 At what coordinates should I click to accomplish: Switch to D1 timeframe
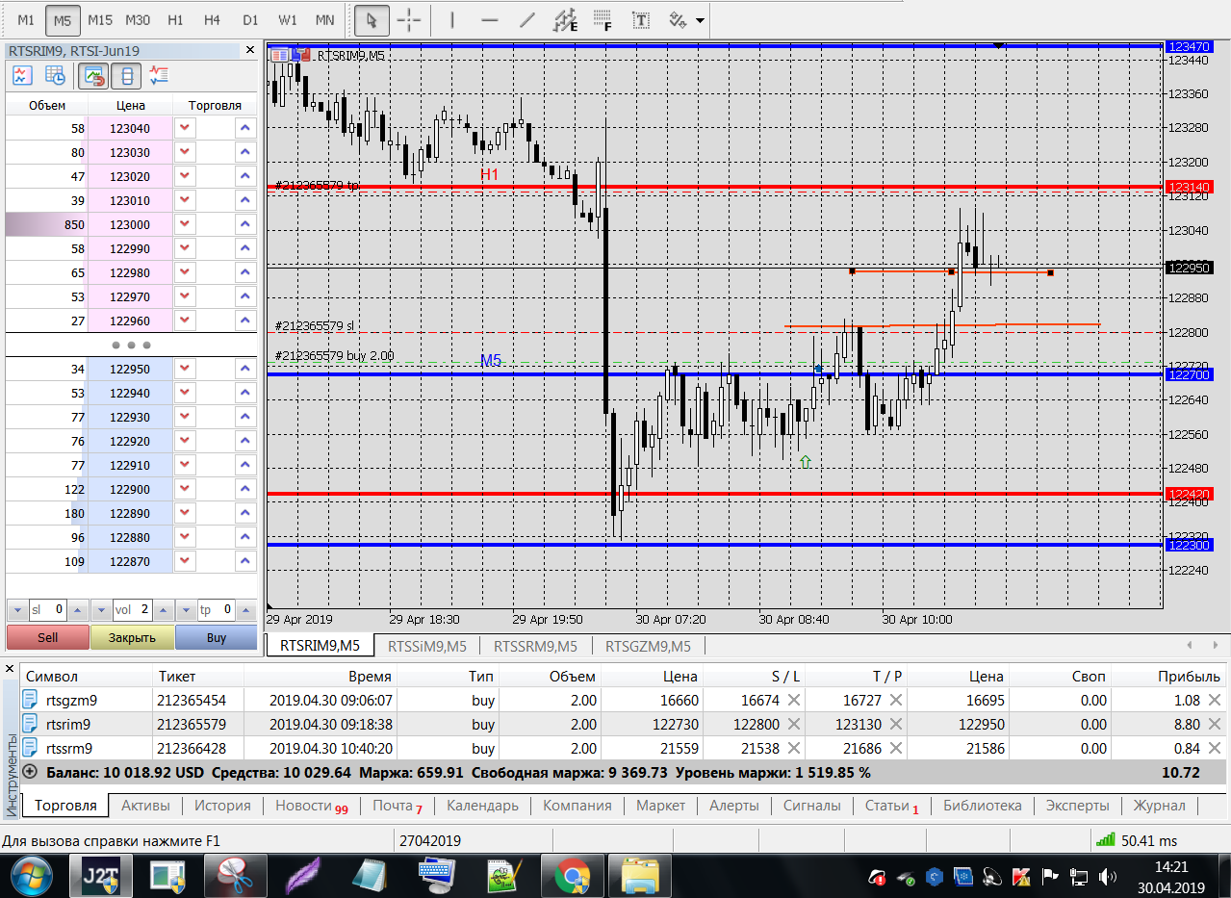point(250,20)
